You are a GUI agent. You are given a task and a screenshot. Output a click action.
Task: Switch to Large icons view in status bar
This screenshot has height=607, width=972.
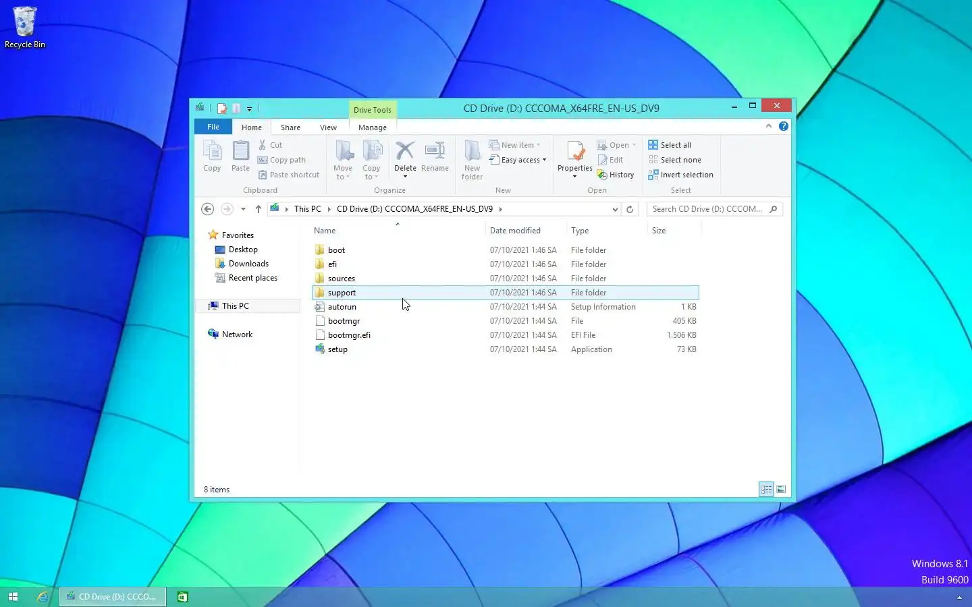pyautogui.click(x=781, y=490)
